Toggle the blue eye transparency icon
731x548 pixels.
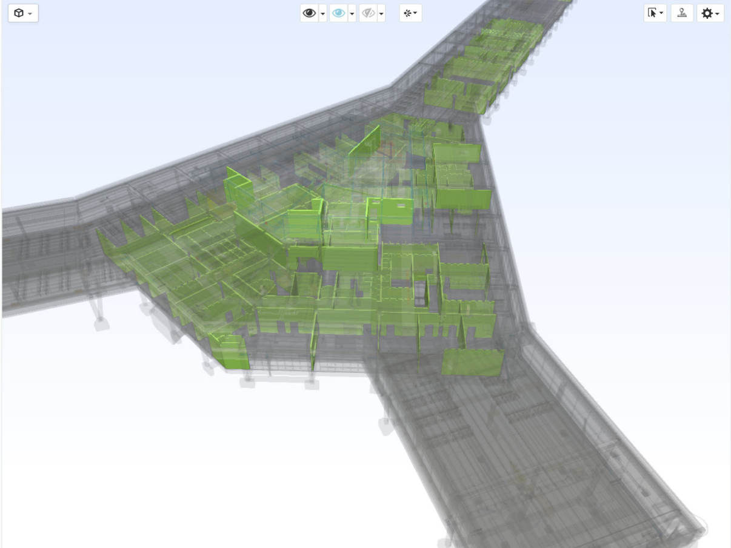pos(338,13)
